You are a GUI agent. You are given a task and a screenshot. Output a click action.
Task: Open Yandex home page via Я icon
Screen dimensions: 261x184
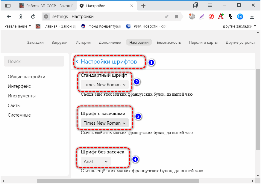(21, 16)
